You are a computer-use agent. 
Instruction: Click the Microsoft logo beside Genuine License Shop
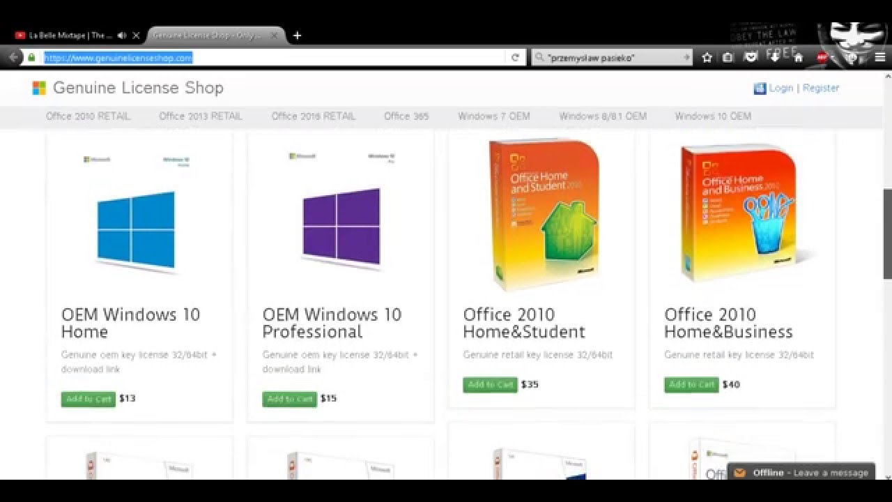[x=39, y=88]
